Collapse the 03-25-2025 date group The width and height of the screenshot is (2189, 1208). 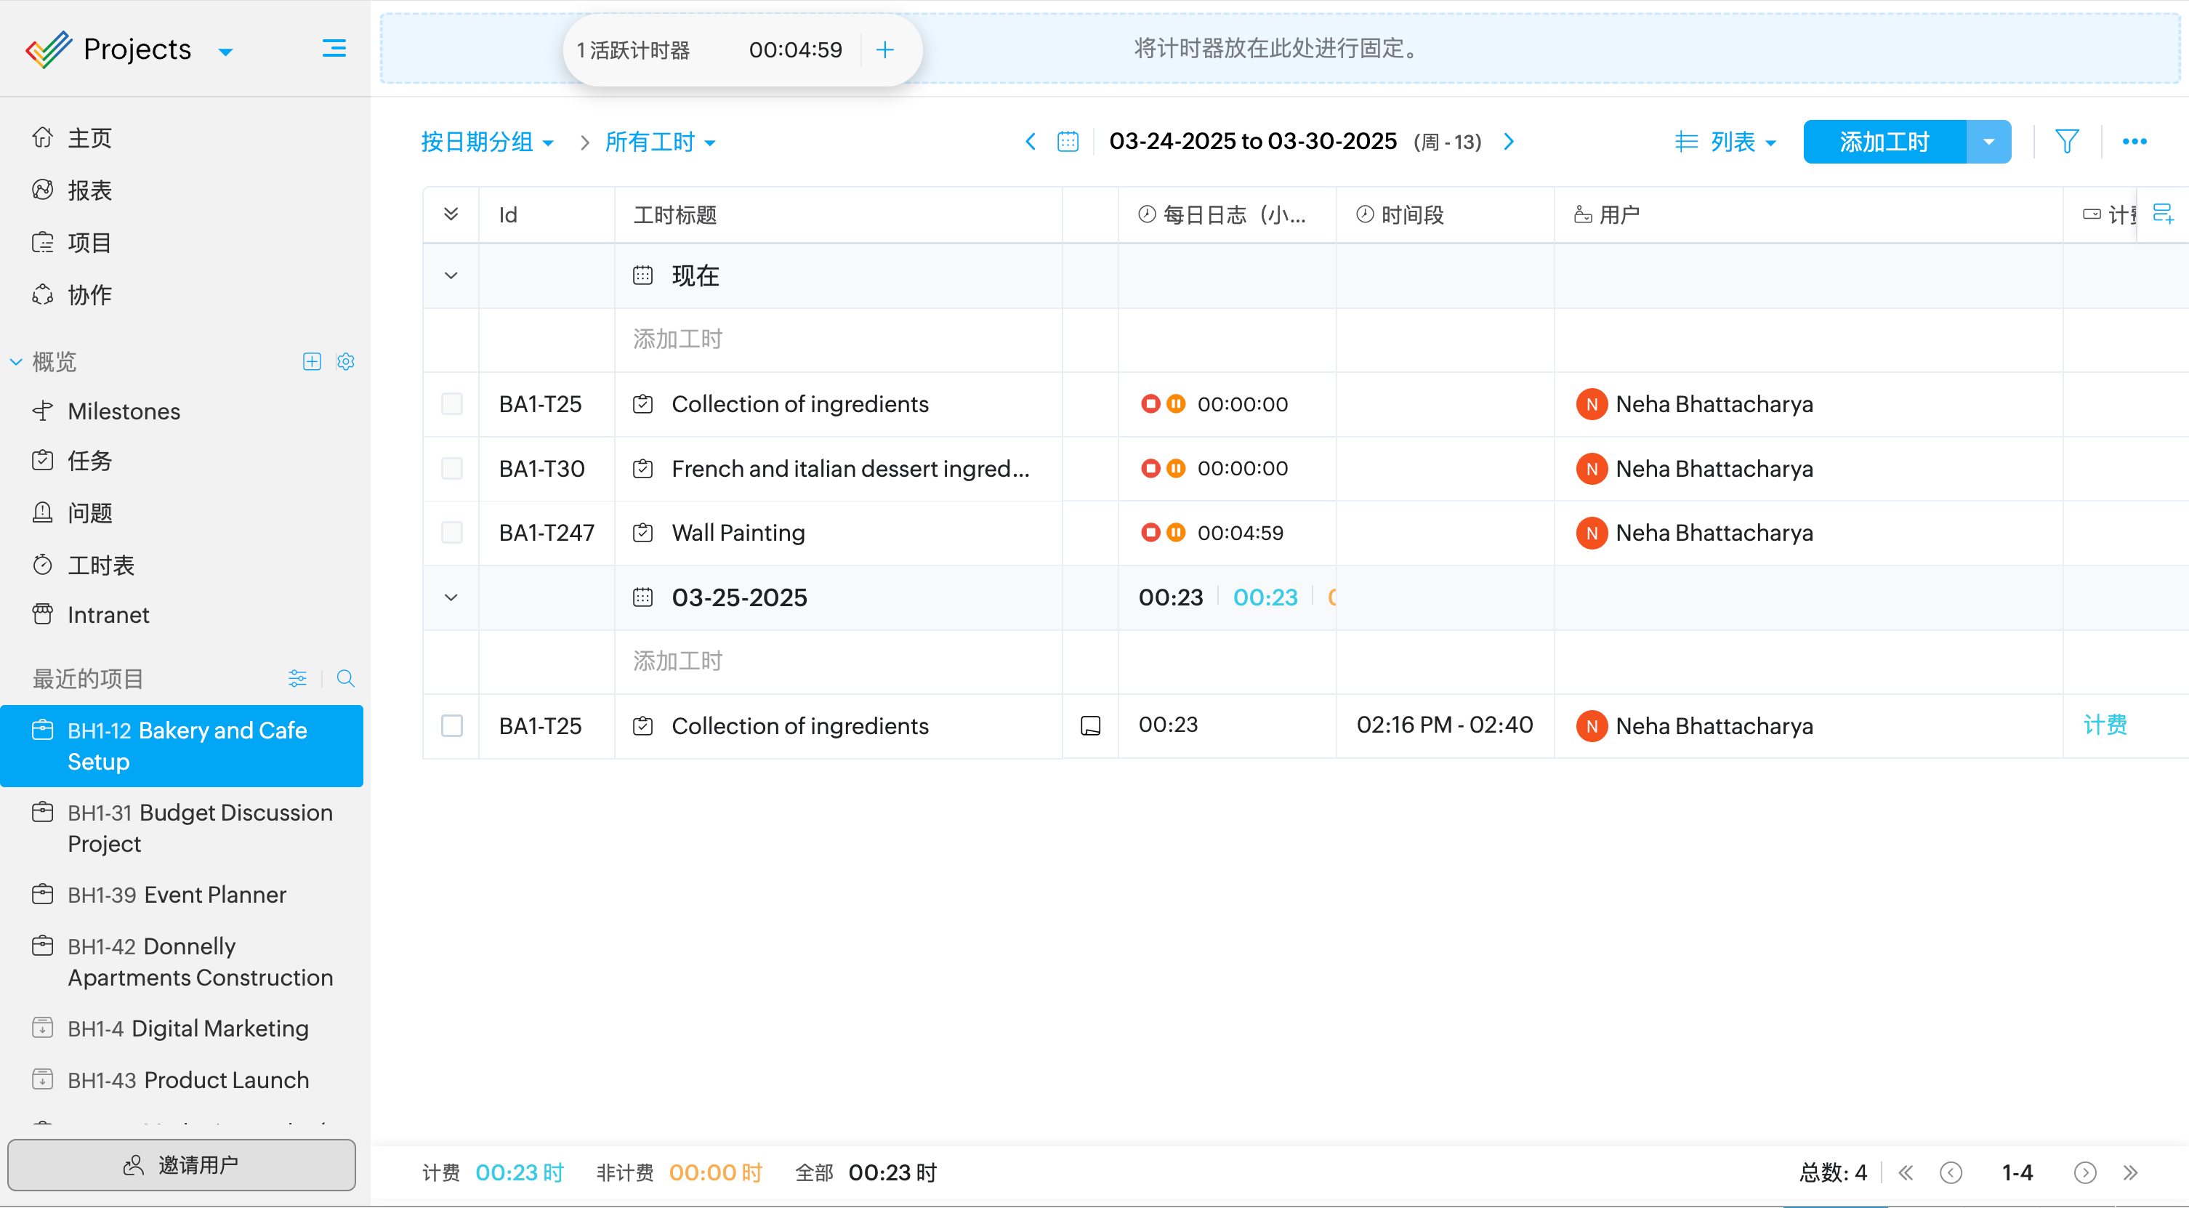pos(451,597)
